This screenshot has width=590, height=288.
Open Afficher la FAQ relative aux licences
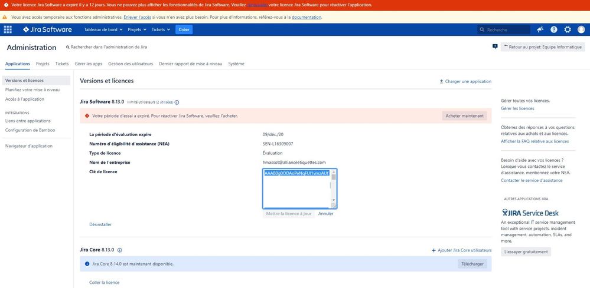[534, 141]
